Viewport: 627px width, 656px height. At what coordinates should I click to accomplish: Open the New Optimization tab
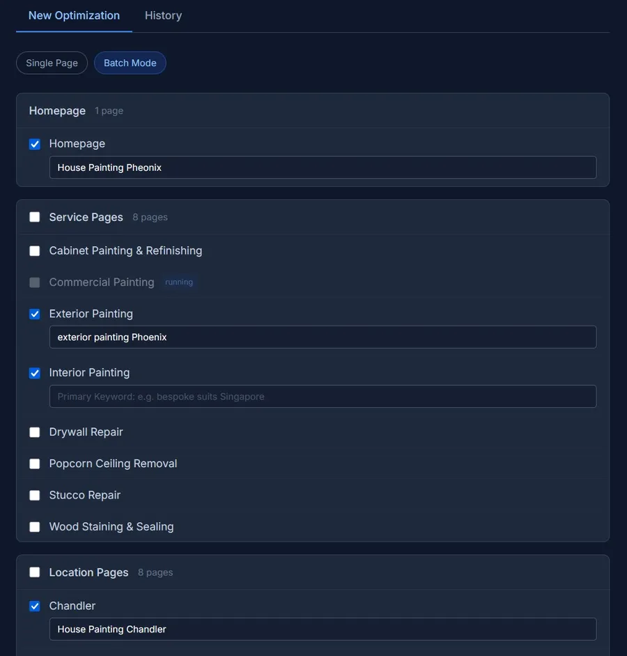tap(74, 15)
